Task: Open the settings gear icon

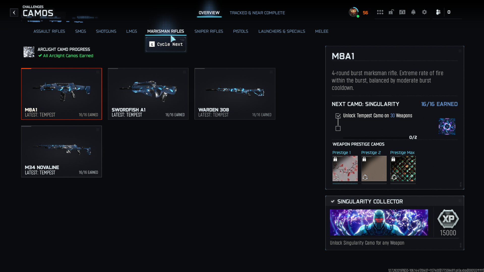Action: [424, 12]
